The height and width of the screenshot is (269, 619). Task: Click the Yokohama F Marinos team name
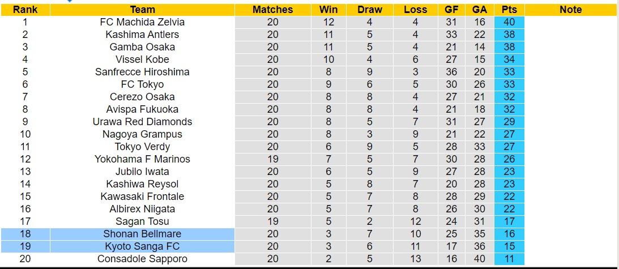(x=142, y=159)
